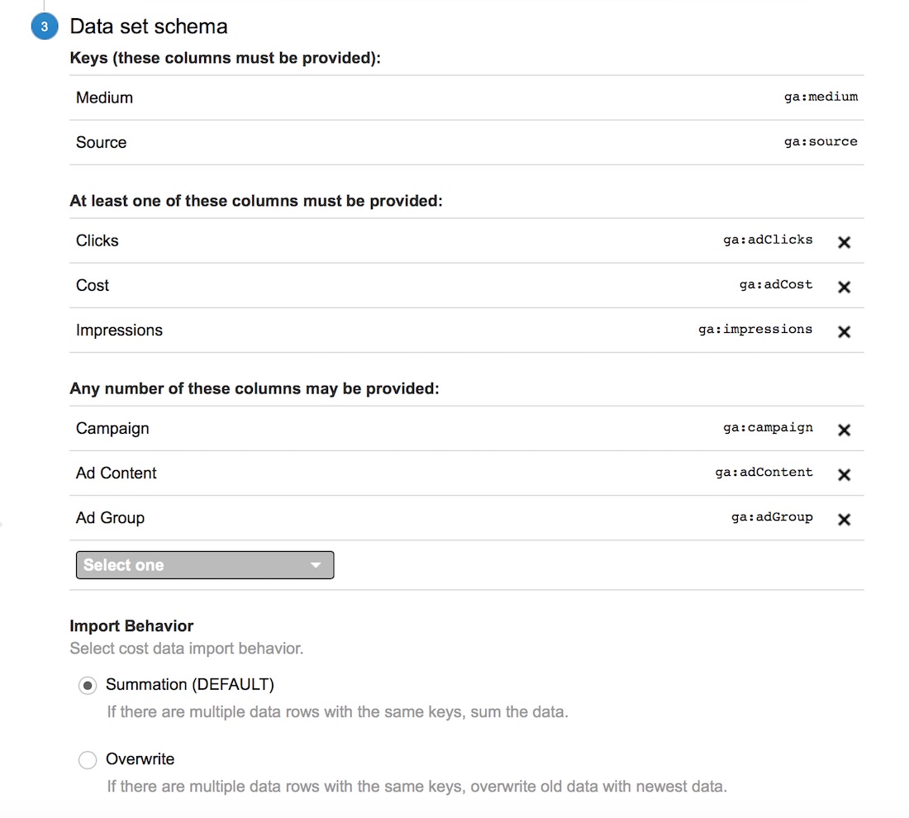Click the ga:adClicks field label

[x=768, y=240]
